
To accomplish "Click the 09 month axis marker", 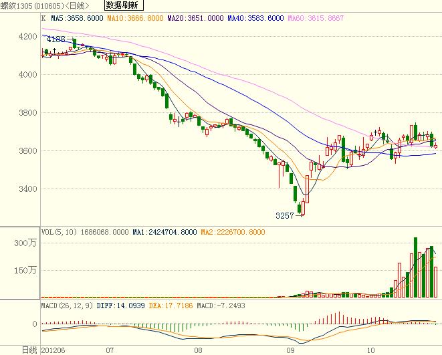I will pos(290,350).
